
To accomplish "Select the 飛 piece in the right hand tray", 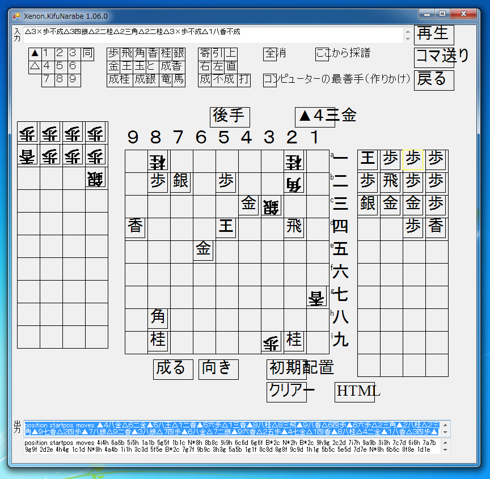I will [390, 183].
